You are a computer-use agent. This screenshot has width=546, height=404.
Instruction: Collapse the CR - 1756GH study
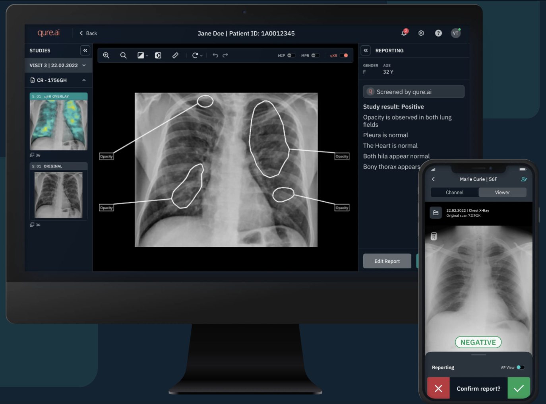click(x=84, y=80)
